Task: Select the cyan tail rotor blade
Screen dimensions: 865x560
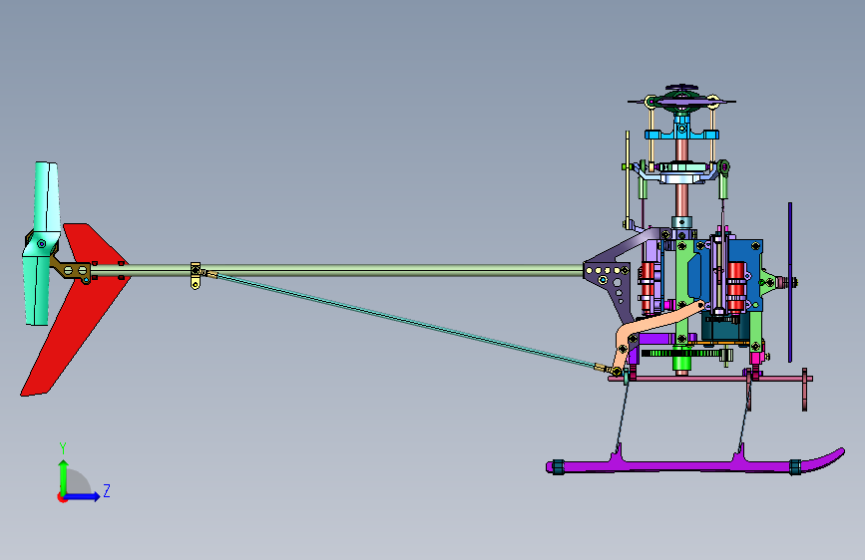Action: tap(41, 242)
